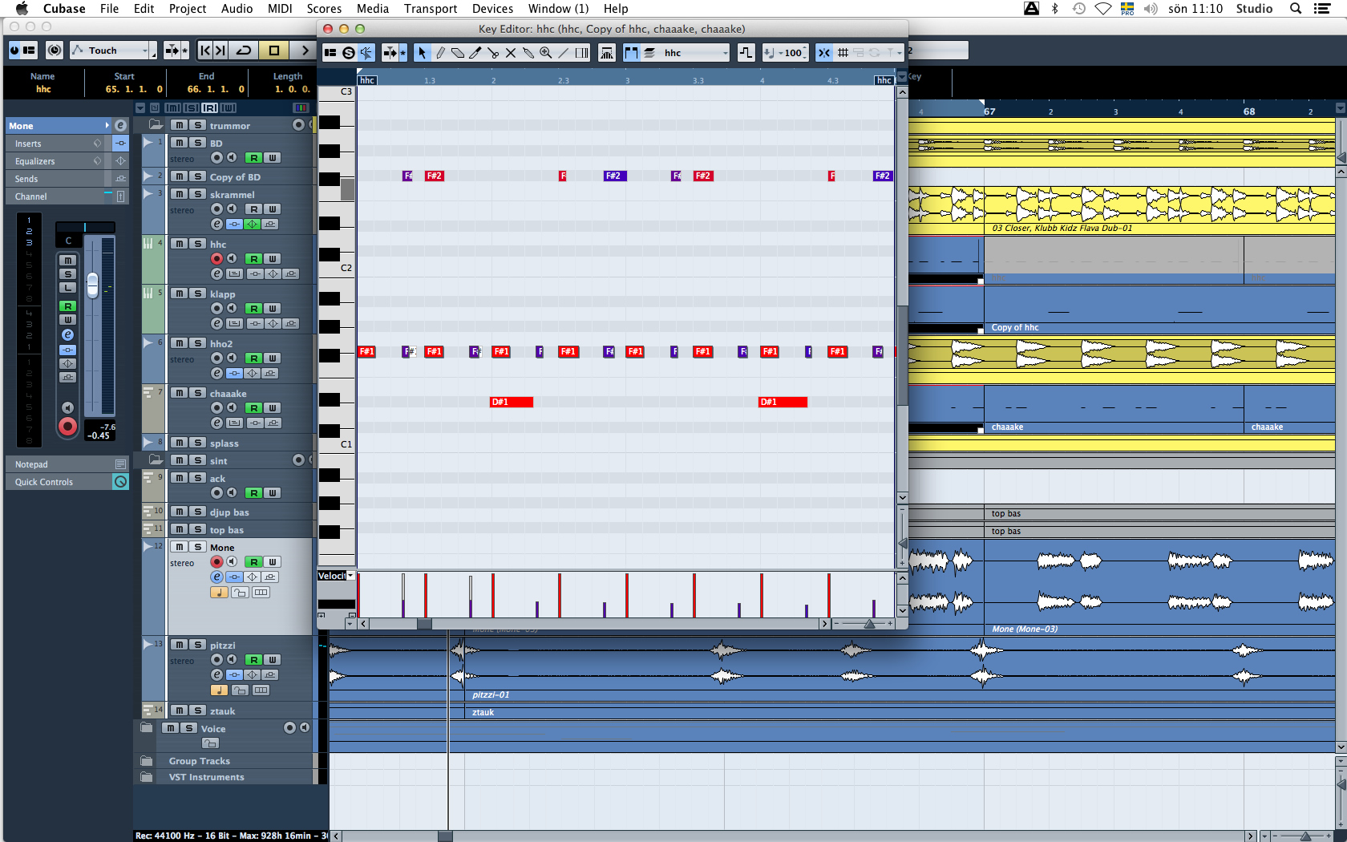Click the Mone track colored name field in inspector
1347x842 pixels.
tap(58, 126)
